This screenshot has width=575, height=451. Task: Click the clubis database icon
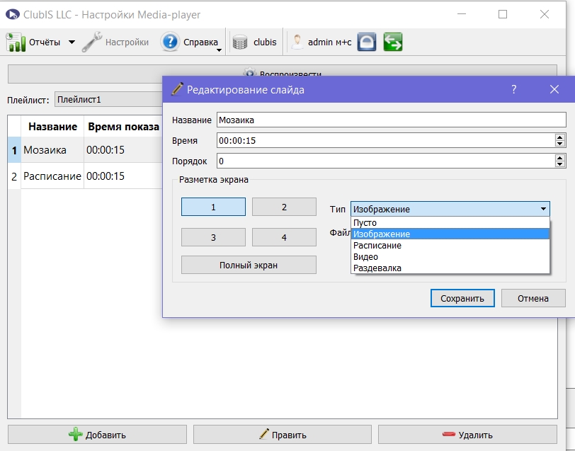(240, 42)
